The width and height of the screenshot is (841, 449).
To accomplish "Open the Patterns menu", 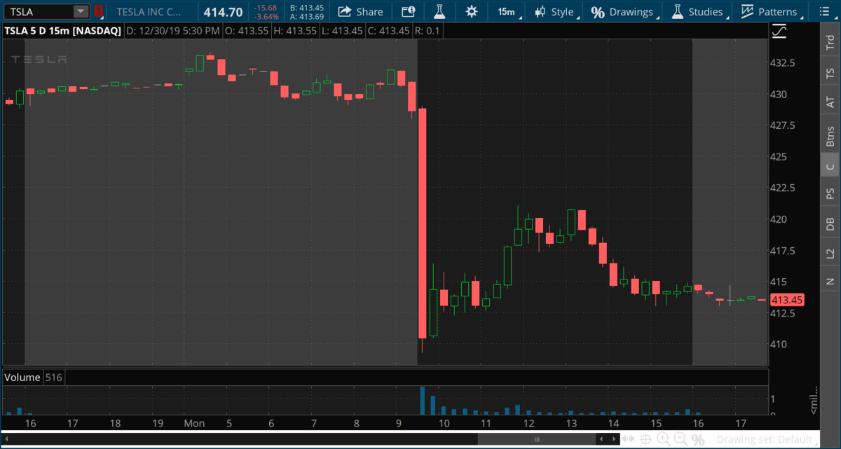I will [770, 12].
